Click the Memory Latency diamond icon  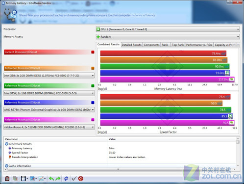point(10,148)
